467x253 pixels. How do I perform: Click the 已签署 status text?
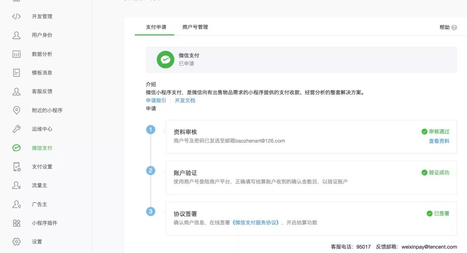[x=441, y=213]
